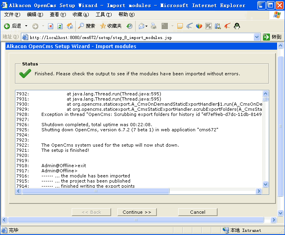Expand the Mail dropdown arrow
Viewport: 285px width, 235px height.
146,26
